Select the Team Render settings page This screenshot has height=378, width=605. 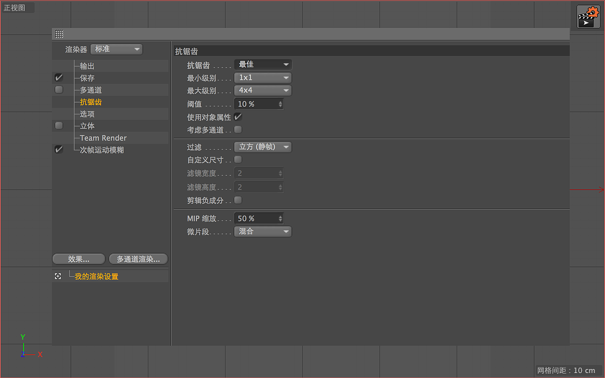coord(103,138)
